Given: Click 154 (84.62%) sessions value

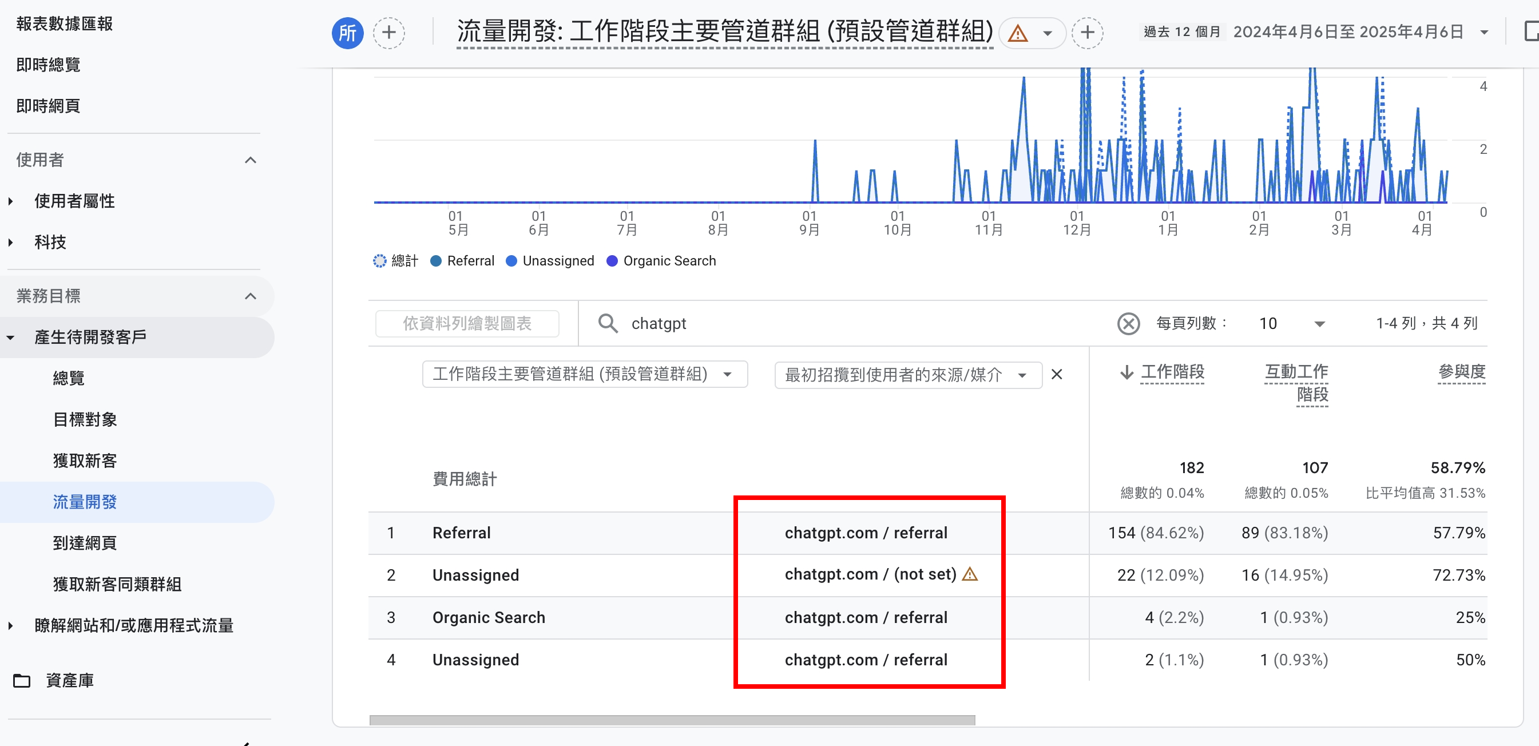Looking at the screenshot, I should pos(1156,533).
